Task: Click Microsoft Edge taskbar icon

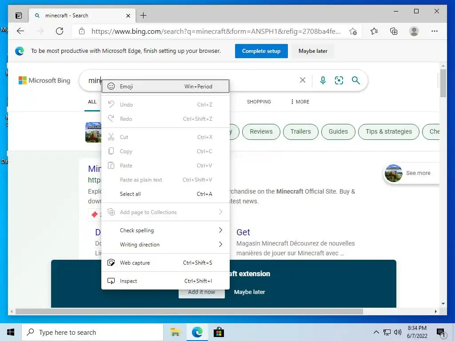Action: pos(197,332)
